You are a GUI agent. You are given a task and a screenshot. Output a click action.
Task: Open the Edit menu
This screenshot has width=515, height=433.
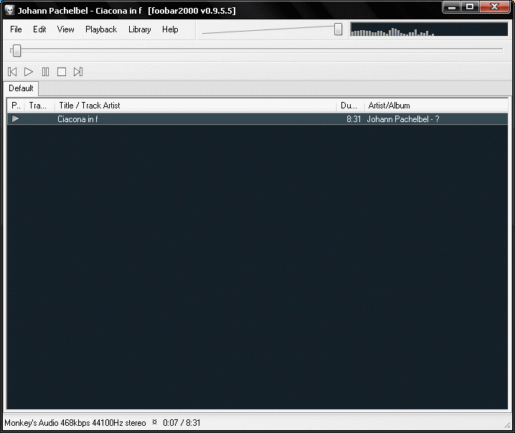(x=39, y=29)
